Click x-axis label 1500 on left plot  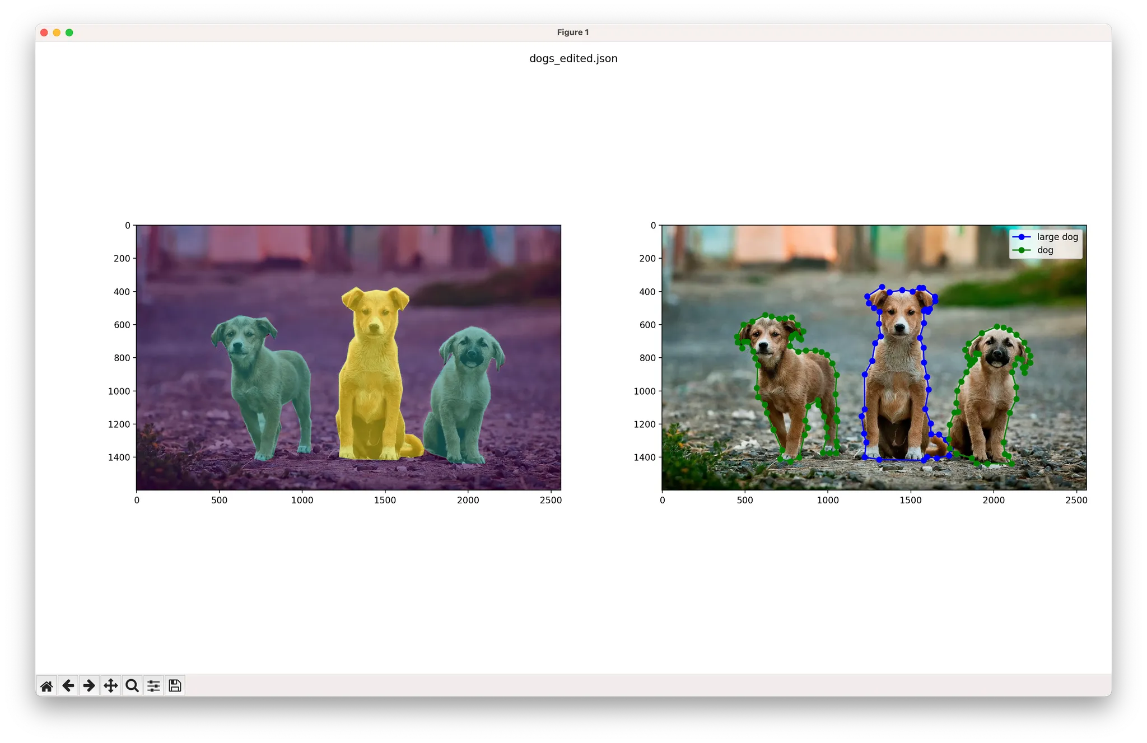tap(385, 501)
